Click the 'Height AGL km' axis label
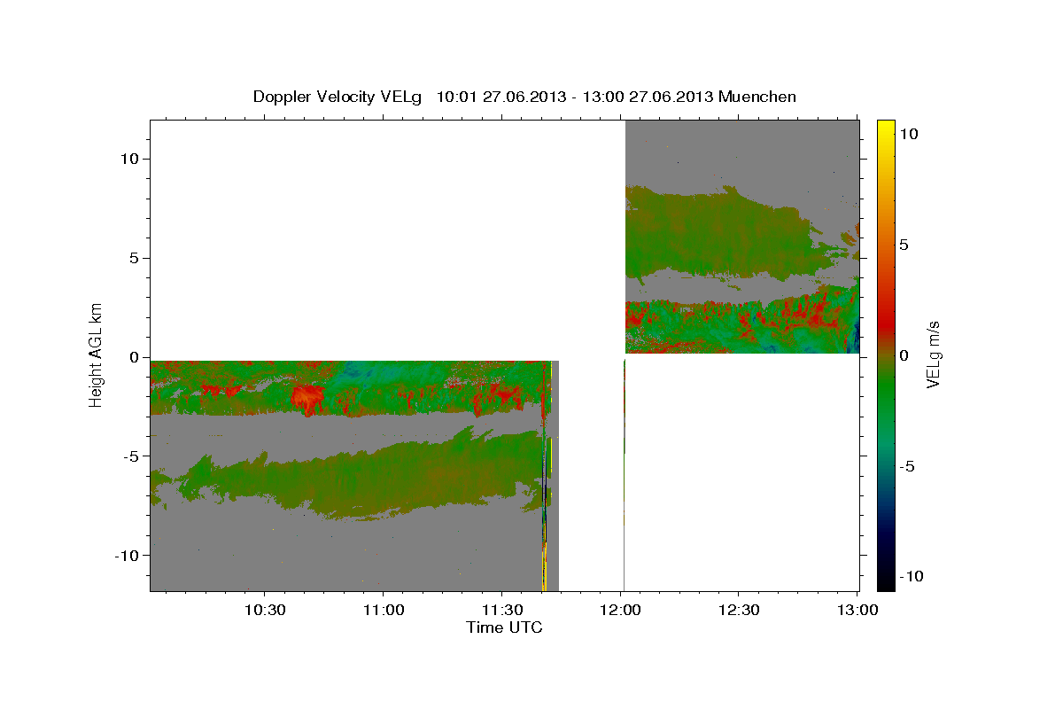This screenshot has height=709, width=1063. 96,354
